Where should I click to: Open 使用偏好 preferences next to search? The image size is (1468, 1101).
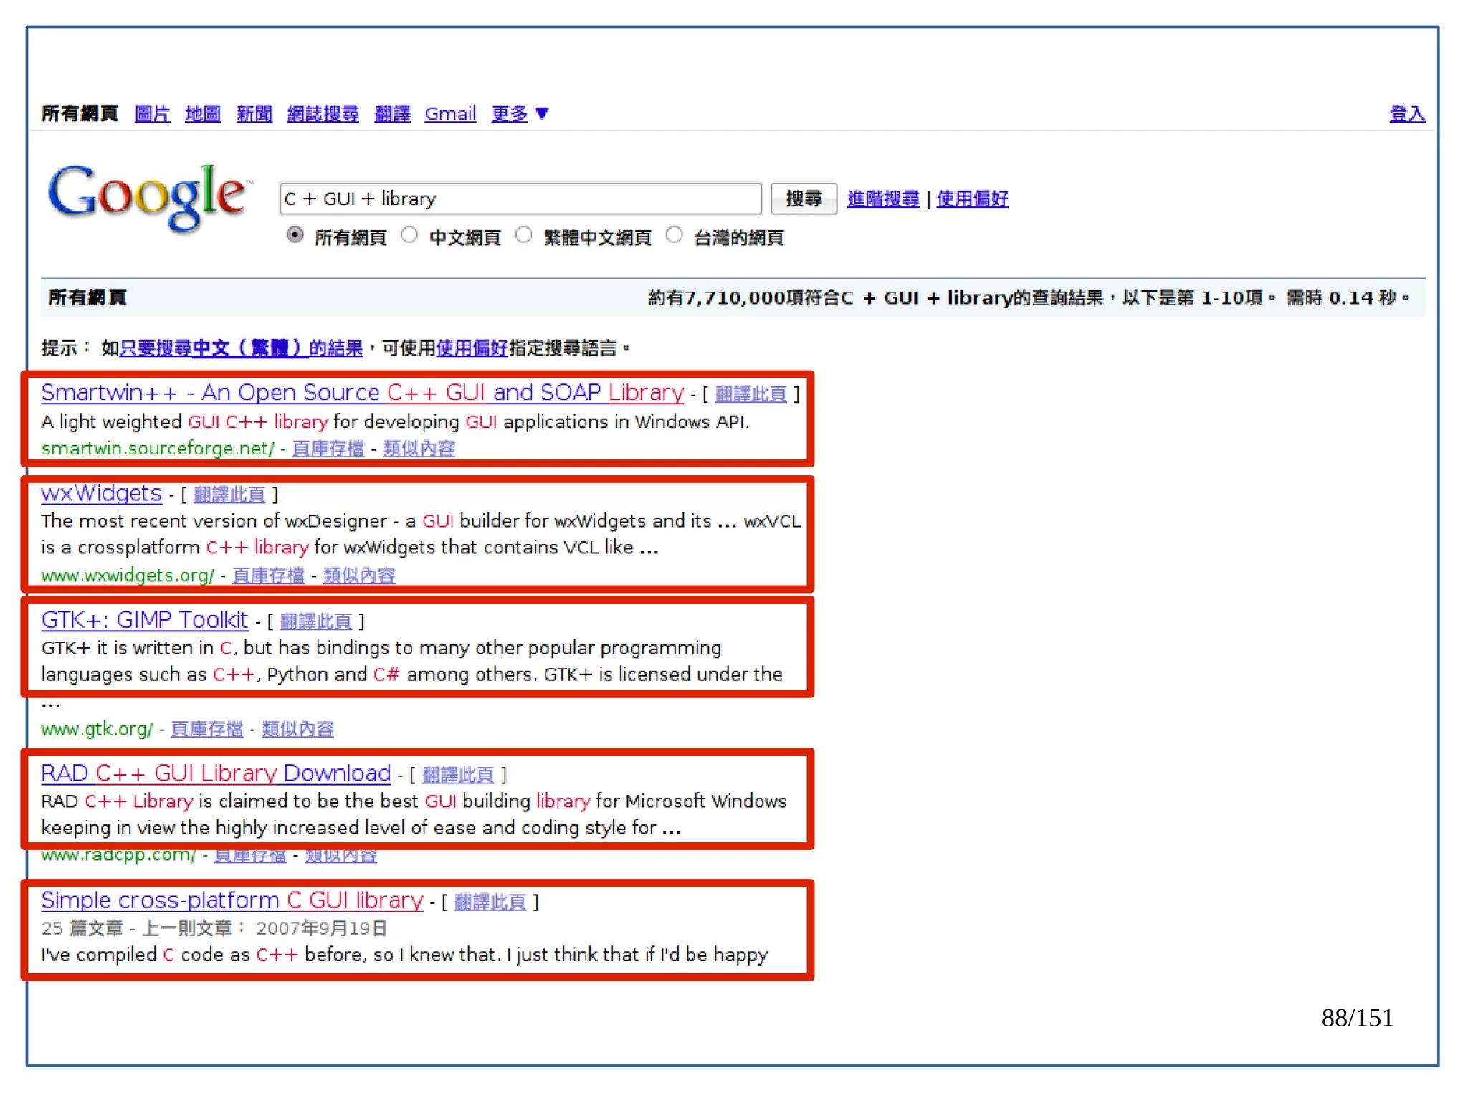(x=972, y=199)
